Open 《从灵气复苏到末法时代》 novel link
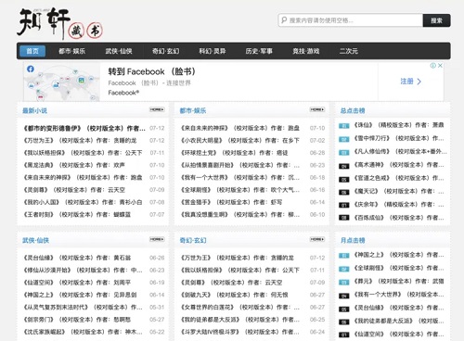This screenshot has height=341, width=464. coord(83,308)
